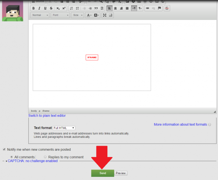The image size is (218, 180).
Task: Insert a numbered list
Action: pyautogui.click(x=72, y=8)
